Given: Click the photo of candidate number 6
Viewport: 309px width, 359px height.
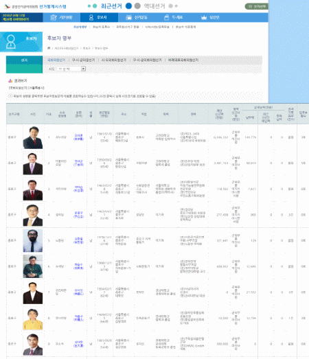Looking at the screenshot, I should [33, 266].
